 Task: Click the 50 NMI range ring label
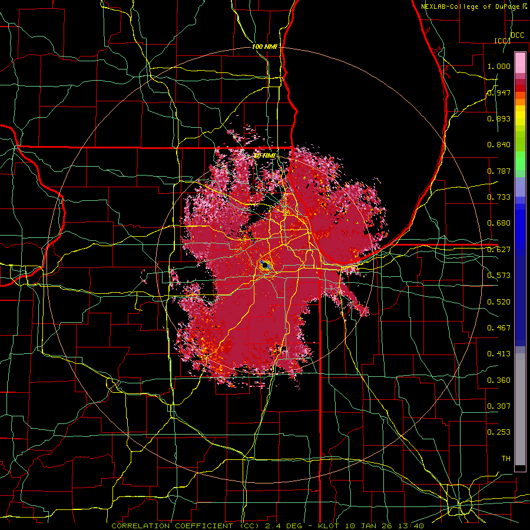point(265,156)
